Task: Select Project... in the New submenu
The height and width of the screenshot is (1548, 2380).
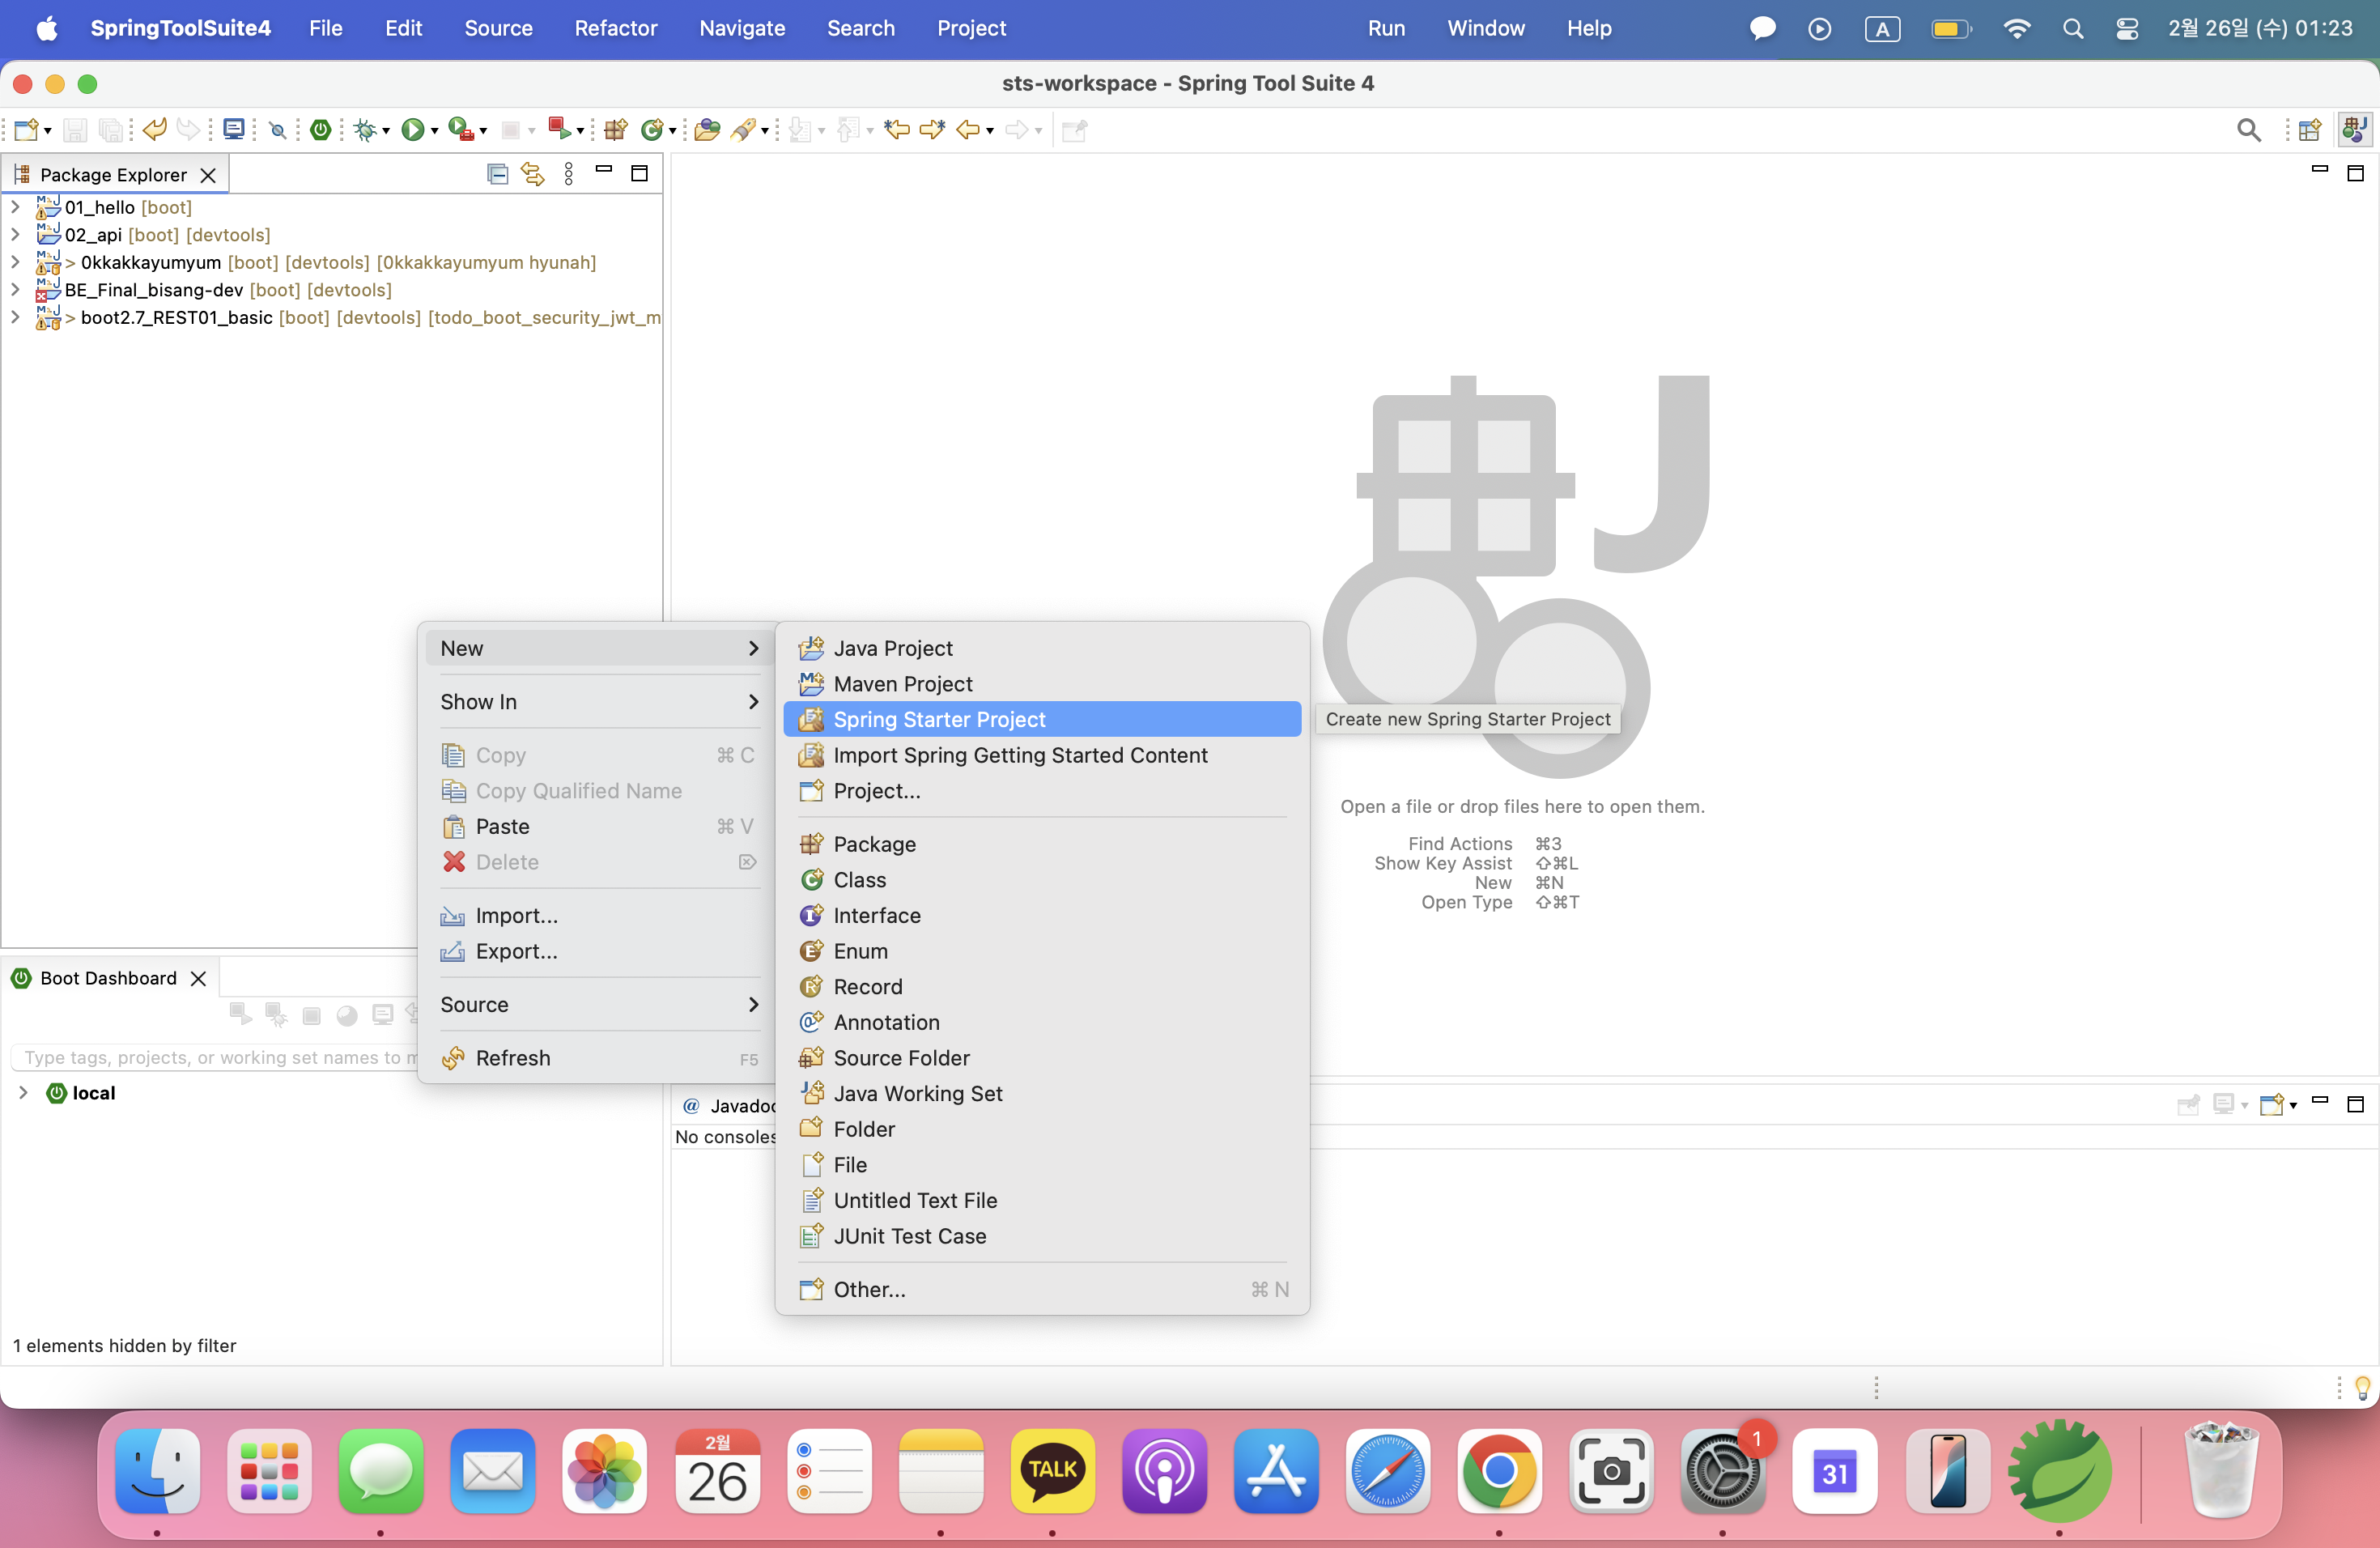Action: click(x=1042, y=791)
